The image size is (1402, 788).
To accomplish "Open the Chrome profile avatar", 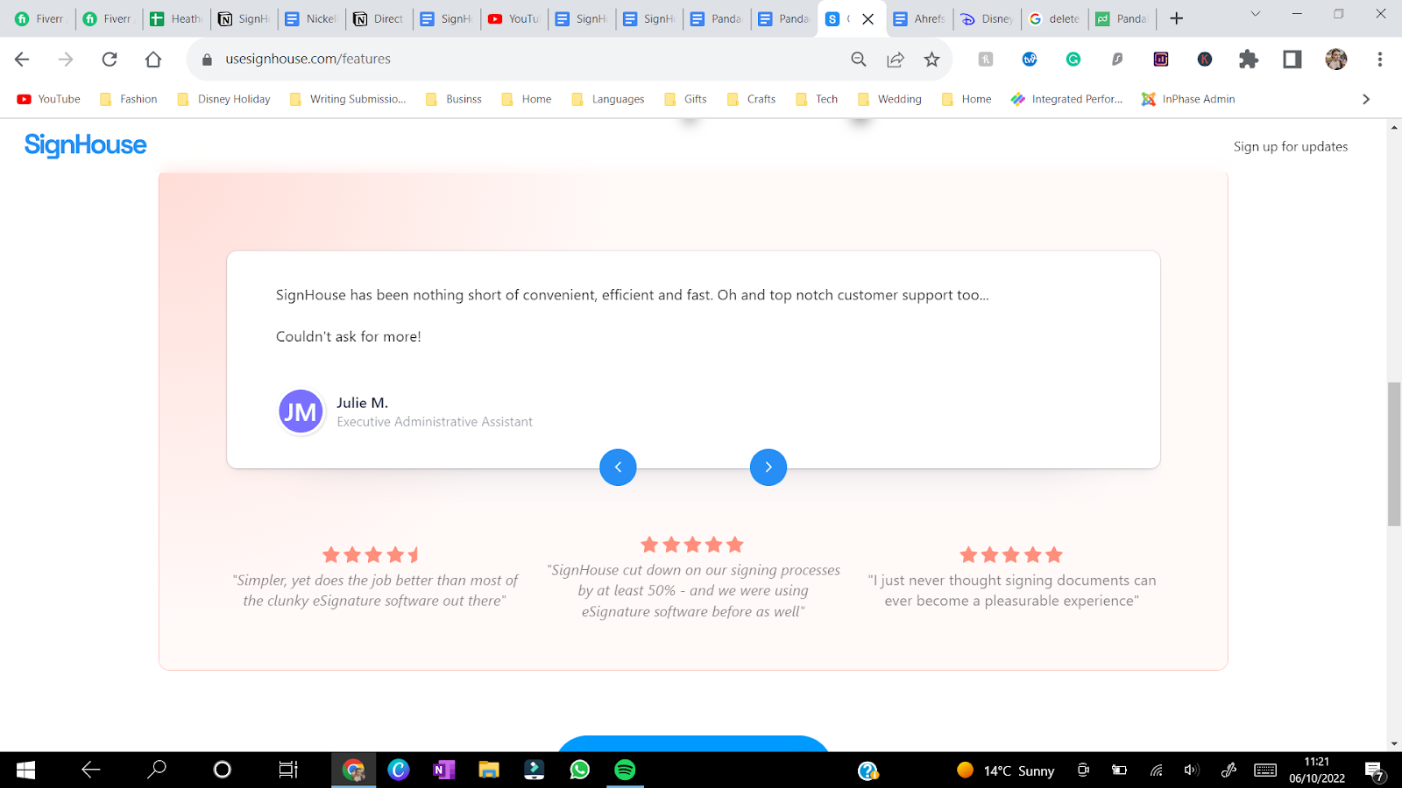I will click(1336, 60).
